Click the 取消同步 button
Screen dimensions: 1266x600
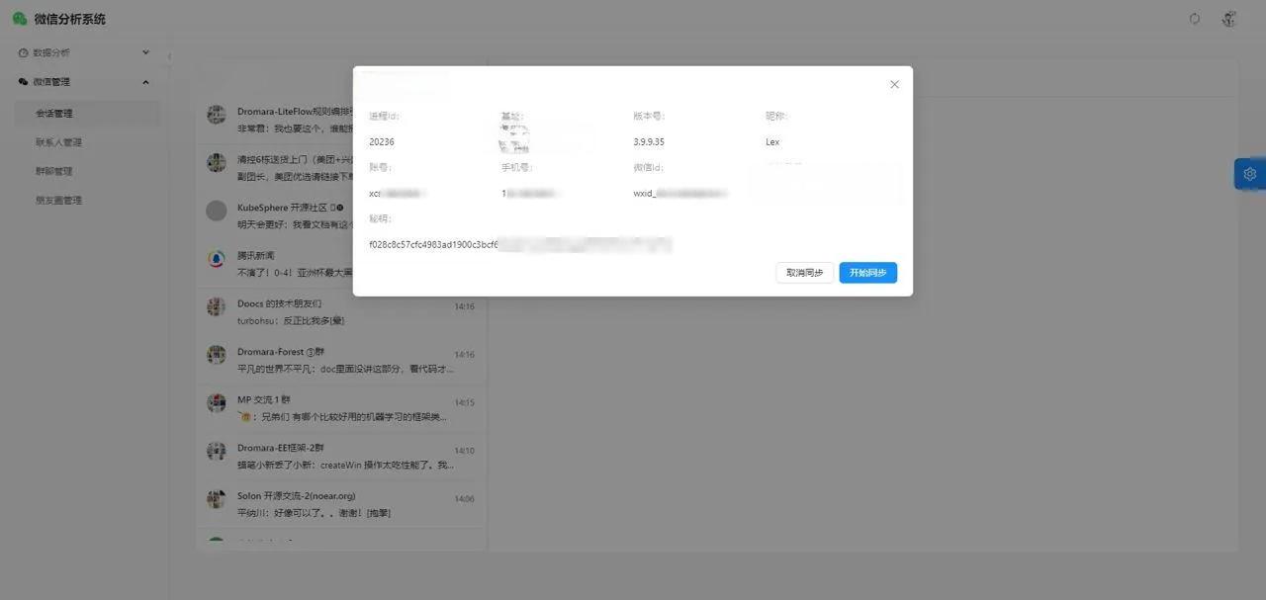[x=804, y=273]
